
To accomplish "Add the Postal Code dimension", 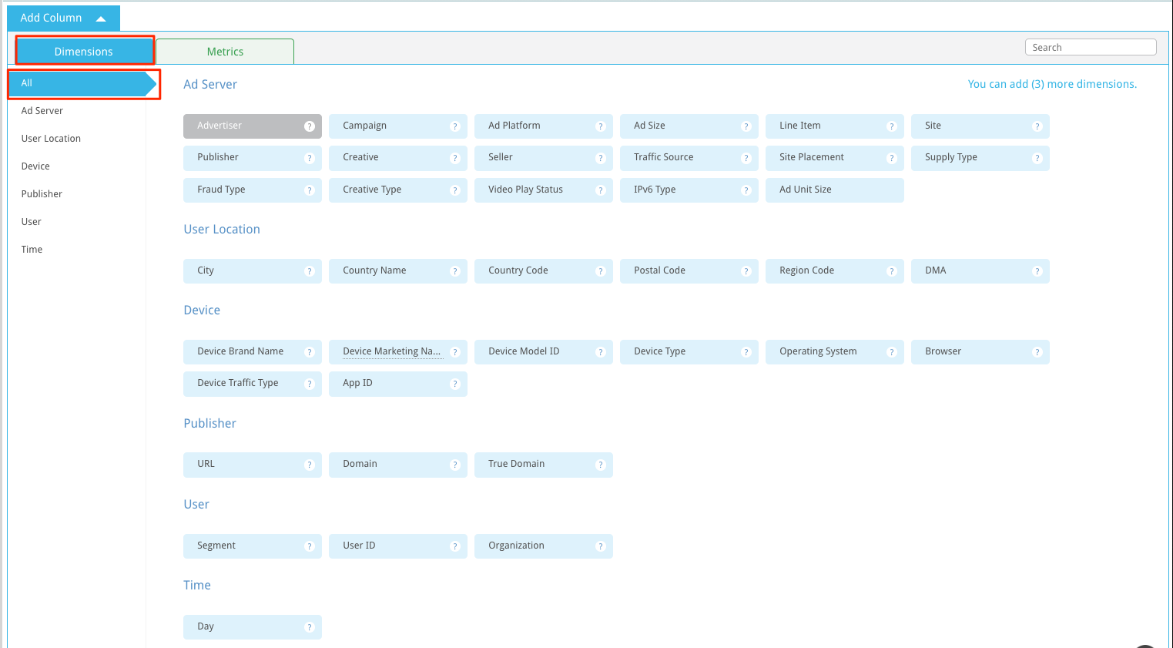I will (689, 271).
